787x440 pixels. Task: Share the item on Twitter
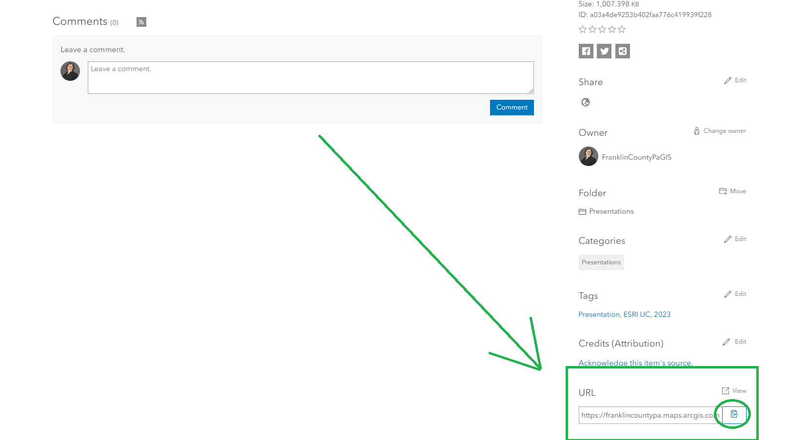[604, 51]
